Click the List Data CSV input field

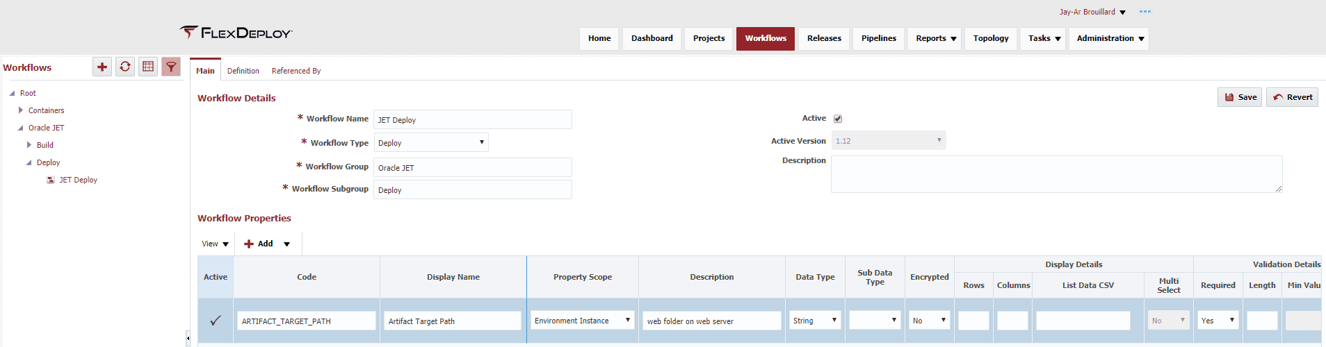(x=1083, y=321)
